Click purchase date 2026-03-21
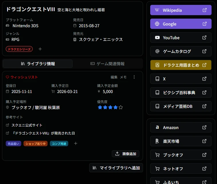 tap(67, 92)
